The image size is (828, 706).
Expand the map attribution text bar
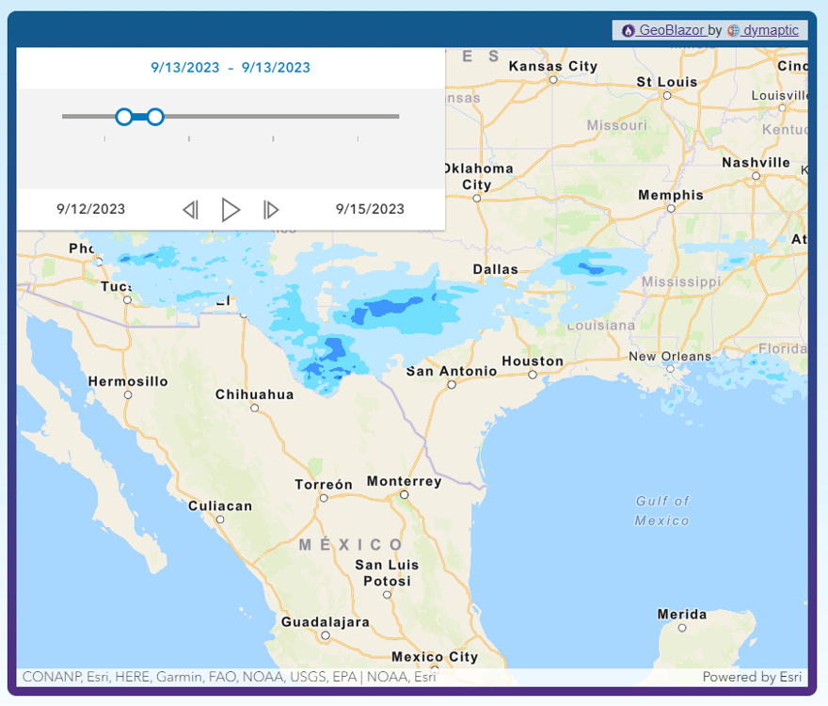click(x=229, y=677)
